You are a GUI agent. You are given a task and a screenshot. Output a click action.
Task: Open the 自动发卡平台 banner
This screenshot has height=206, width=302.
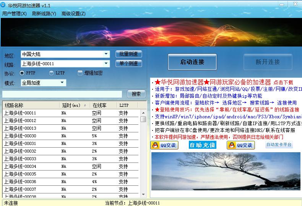click(279, 145)
